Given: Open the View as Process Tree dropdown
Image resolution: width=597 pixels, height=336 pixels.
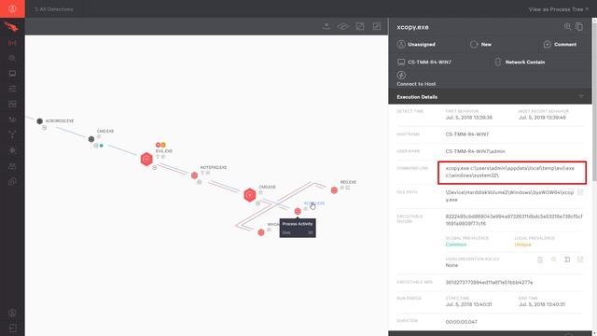Looking at the screenshot, I should [x=559, y=9].
